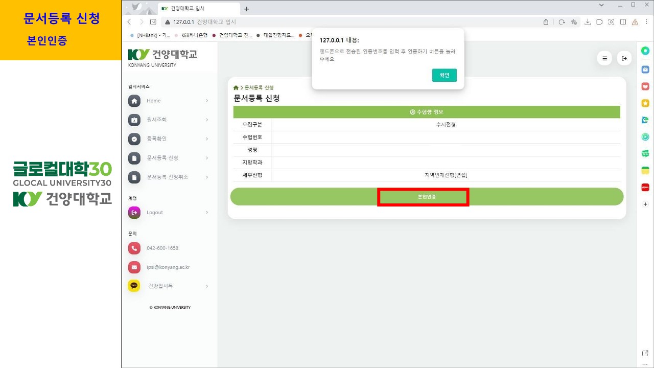Click the 등록확인 checkmark icon
The height and width of the screenshot is (368, 654).
pyautogui.click(x=134, y=139)
